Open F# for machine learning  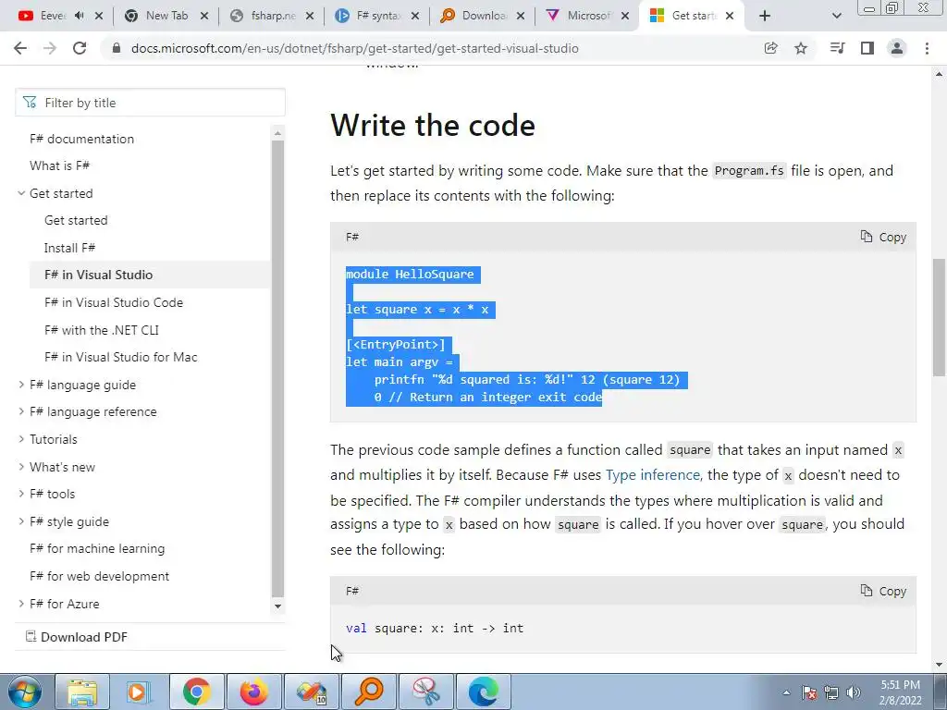pyautogui.click(x=97, y=549)
